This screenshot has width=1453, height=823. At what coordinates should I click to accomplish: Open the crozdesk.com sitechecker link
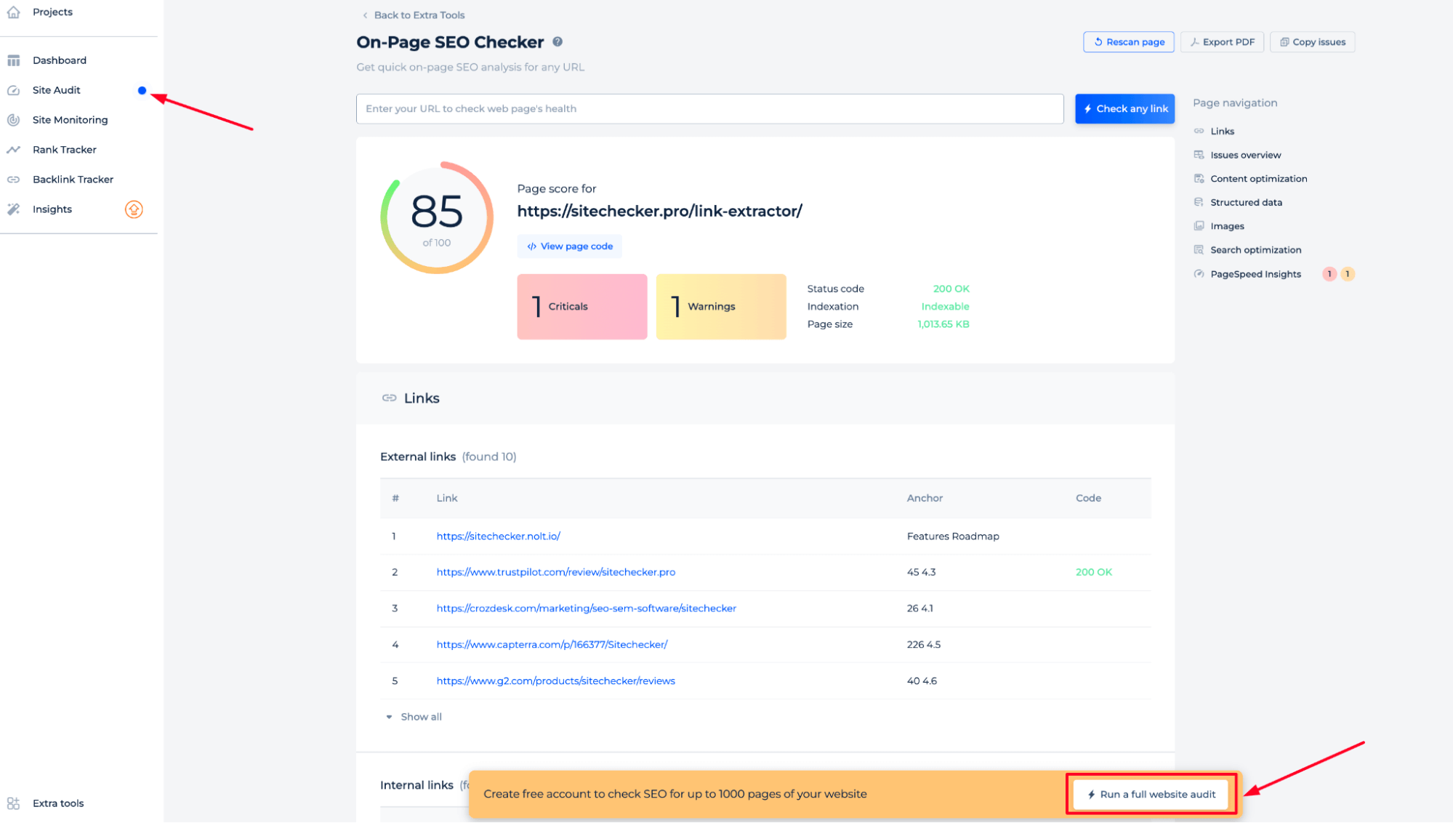[x=586, y=609]
